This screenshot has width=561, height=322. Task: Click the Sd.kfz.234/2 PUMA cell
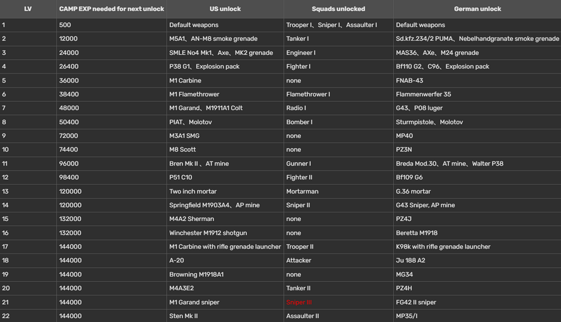477,39
